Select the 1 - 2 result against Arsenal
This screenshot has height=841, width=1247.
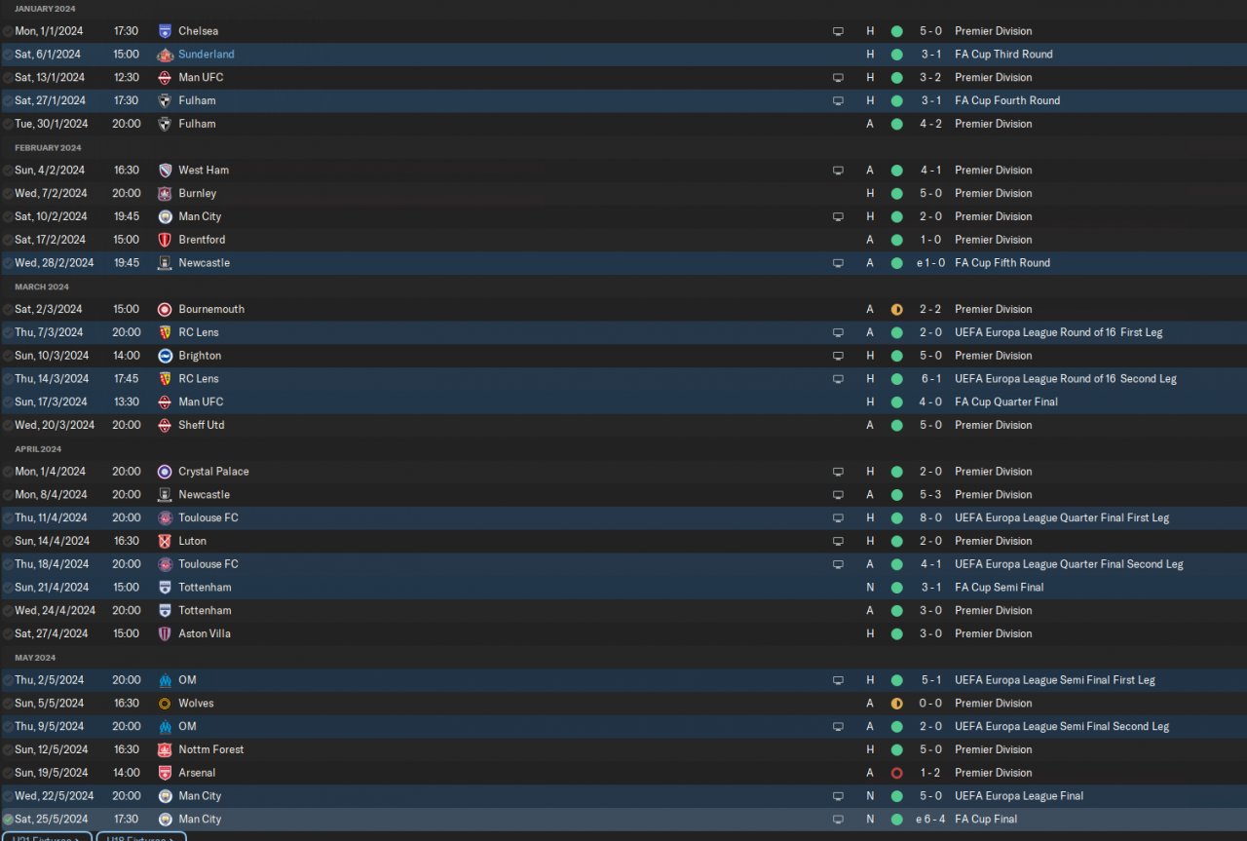tap(931, 774)
